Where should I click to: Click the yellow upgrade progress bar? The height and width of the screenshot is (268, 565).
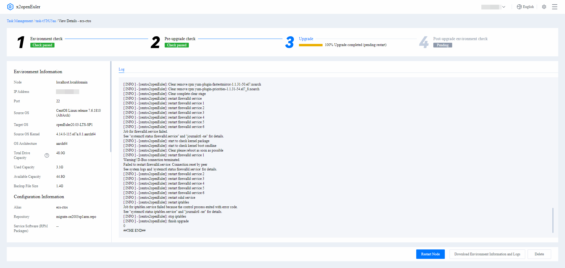click(310, 45)
